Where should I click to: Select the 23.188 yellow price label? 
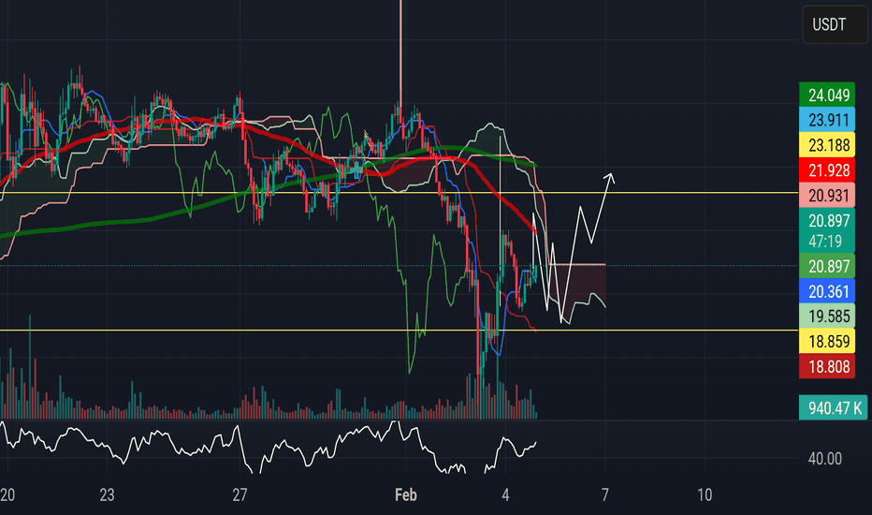pos(827,145)
